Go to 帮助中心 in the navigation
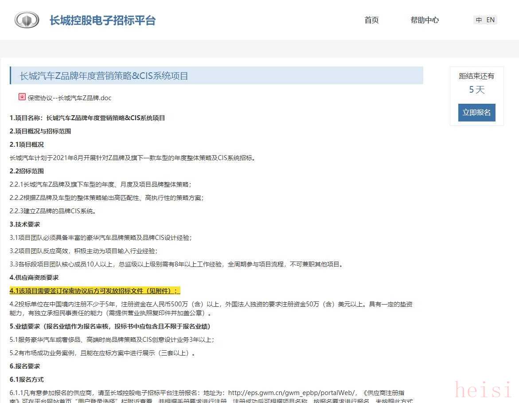This screenshot has height=403, width=519. (x=424, y=20)
